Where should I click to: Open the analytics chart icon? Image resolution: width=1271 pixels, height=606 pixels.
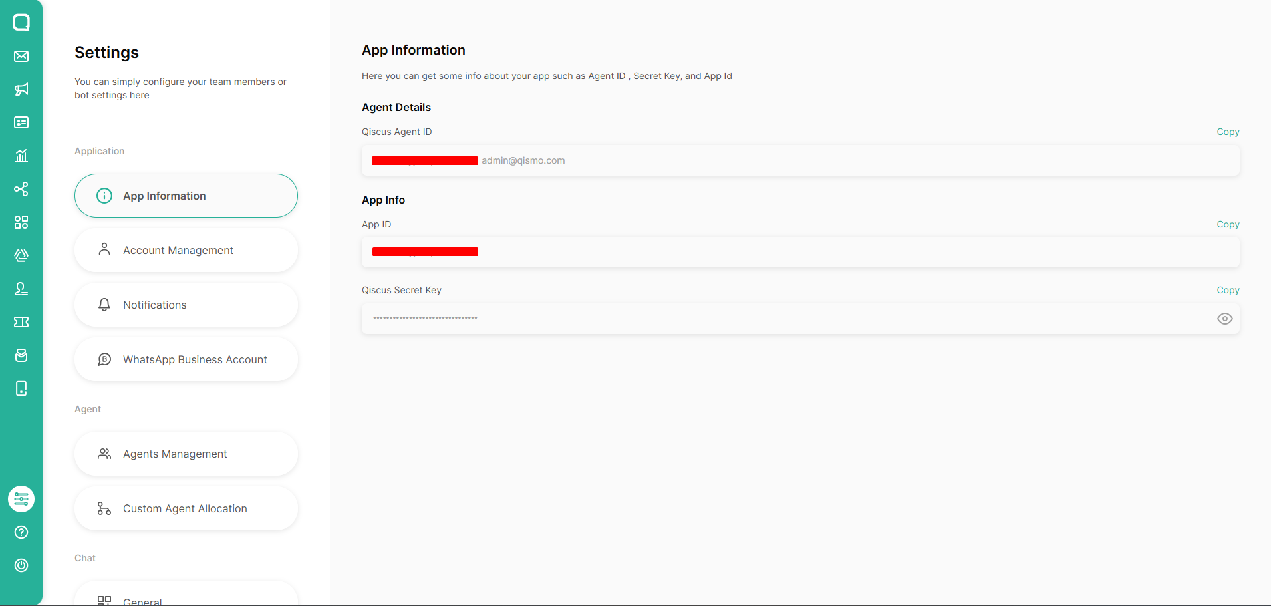[21, 156]
